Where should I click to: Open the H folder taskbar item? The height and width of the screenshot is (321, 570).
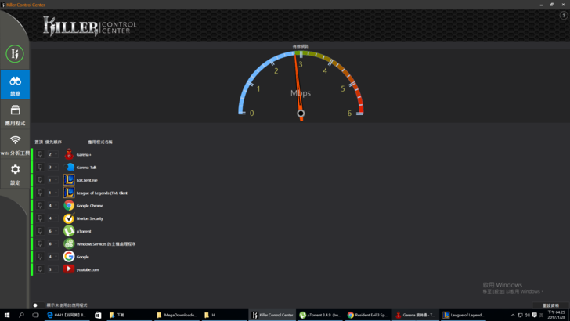[224, 315]
